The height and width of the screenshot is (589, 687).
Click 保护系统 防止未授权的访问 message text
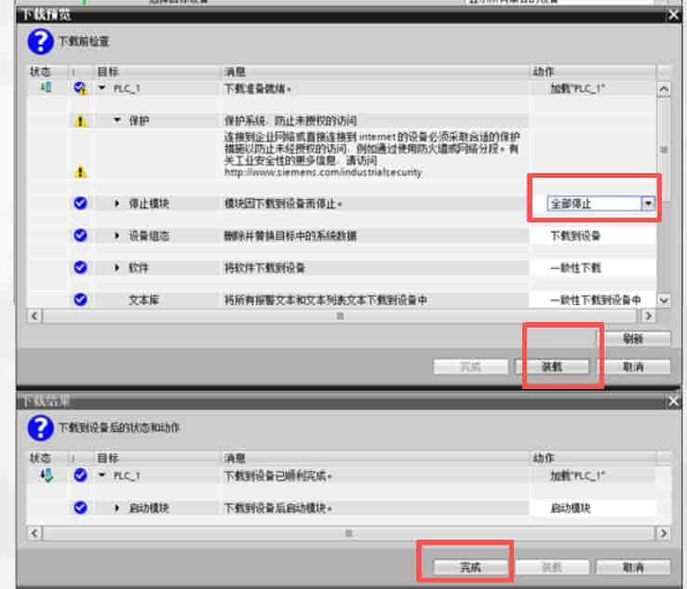click(x=290, y=120)
